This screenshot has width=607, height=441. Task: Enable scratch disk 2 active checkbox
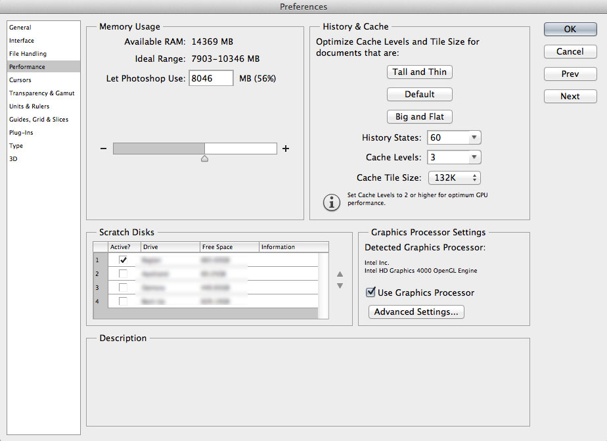pyautogui.click(x=123, y=274)
